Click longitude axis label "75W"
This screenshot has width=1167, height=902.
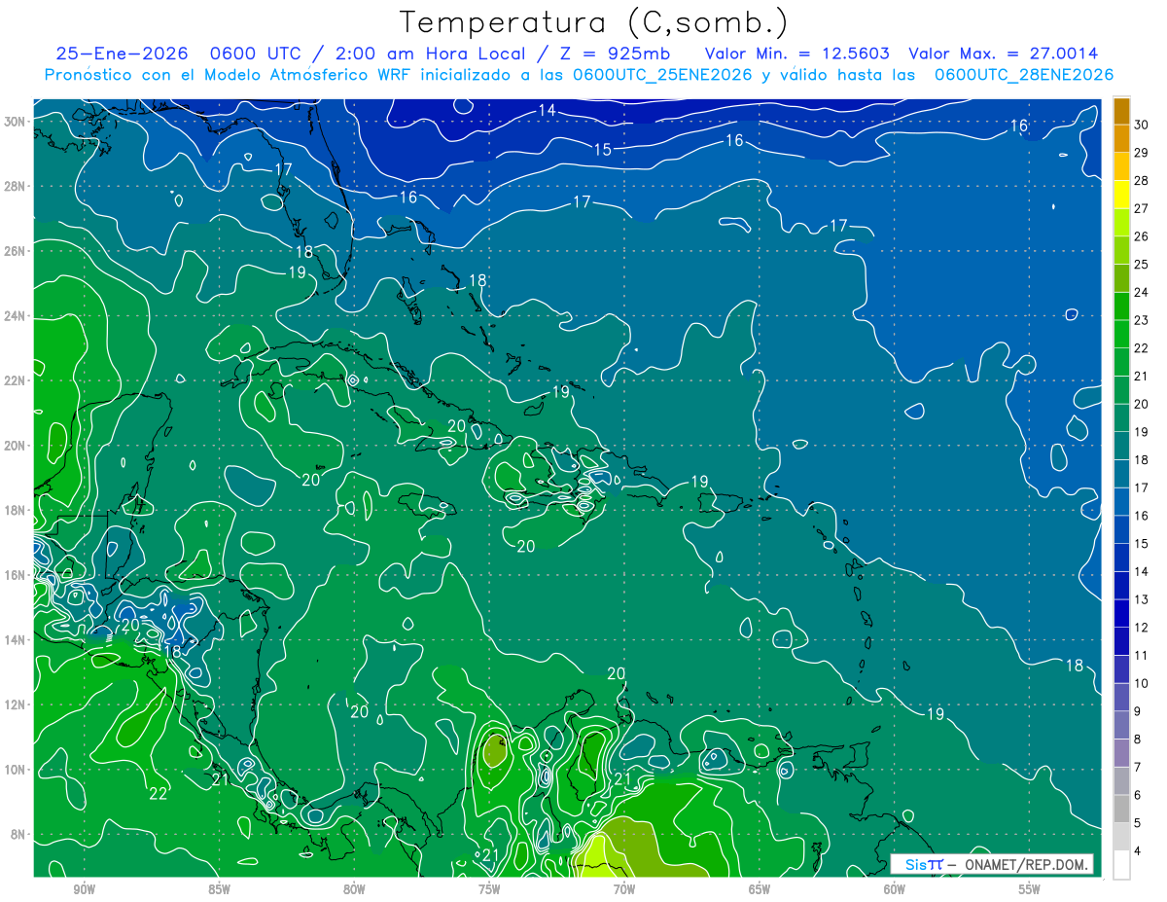(489, 889)
